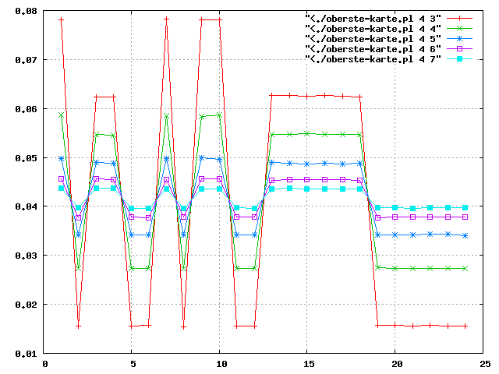Click the red data point at x=1
This screenshot has width=499, height=374.
tap(61, 19)
